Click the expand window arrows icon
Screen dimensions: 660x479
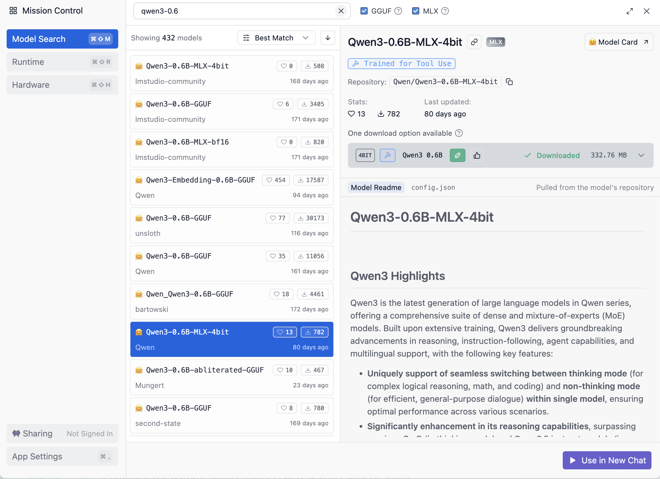point(630,11)
